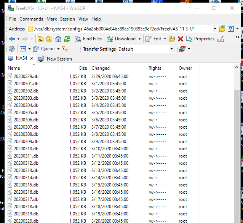Click the red X Delete icon
Screen dimensions: 243x223
[181, 39]
